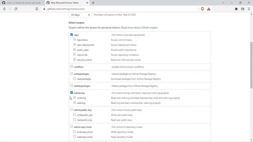Click the public_repo checkbox
Image resolution: width=253 pixels, height=142 pixels.
74,50
